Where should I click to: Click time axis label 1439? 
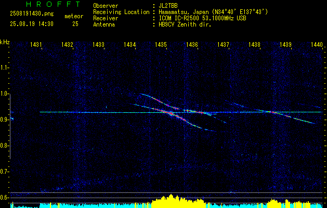point(286,44)
